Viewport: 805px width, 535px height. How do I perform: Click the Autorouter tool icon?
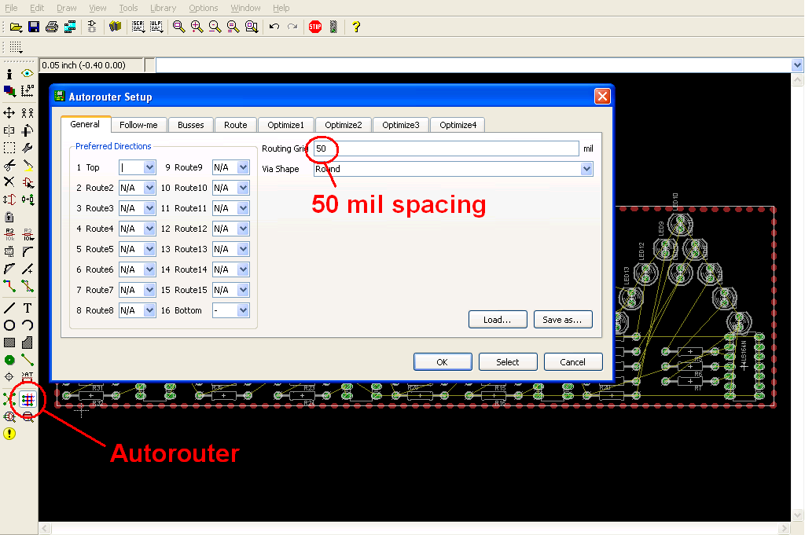pyautogui.click(x=28, y=399)
